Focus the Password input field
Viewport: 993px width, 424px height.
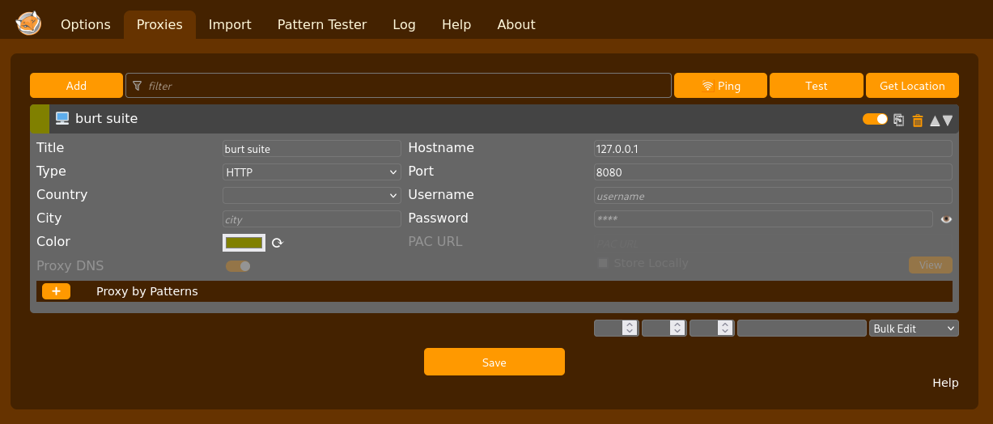click(763, 219)
